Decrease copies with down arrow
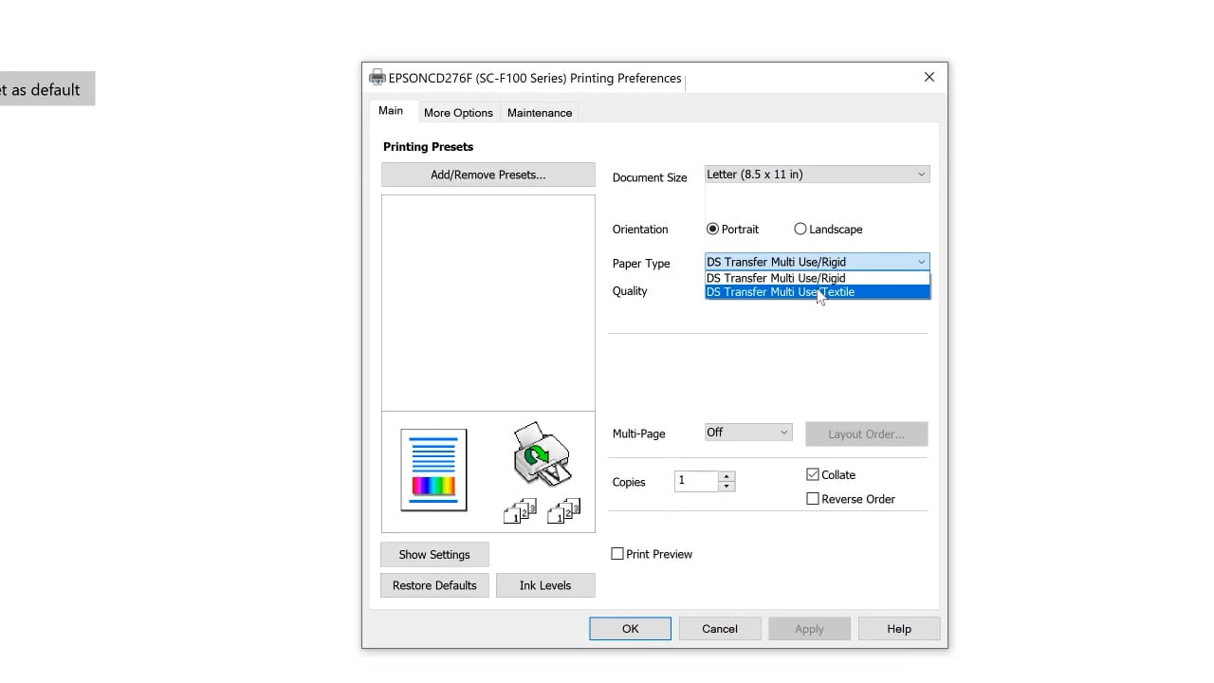 (727, 487)
